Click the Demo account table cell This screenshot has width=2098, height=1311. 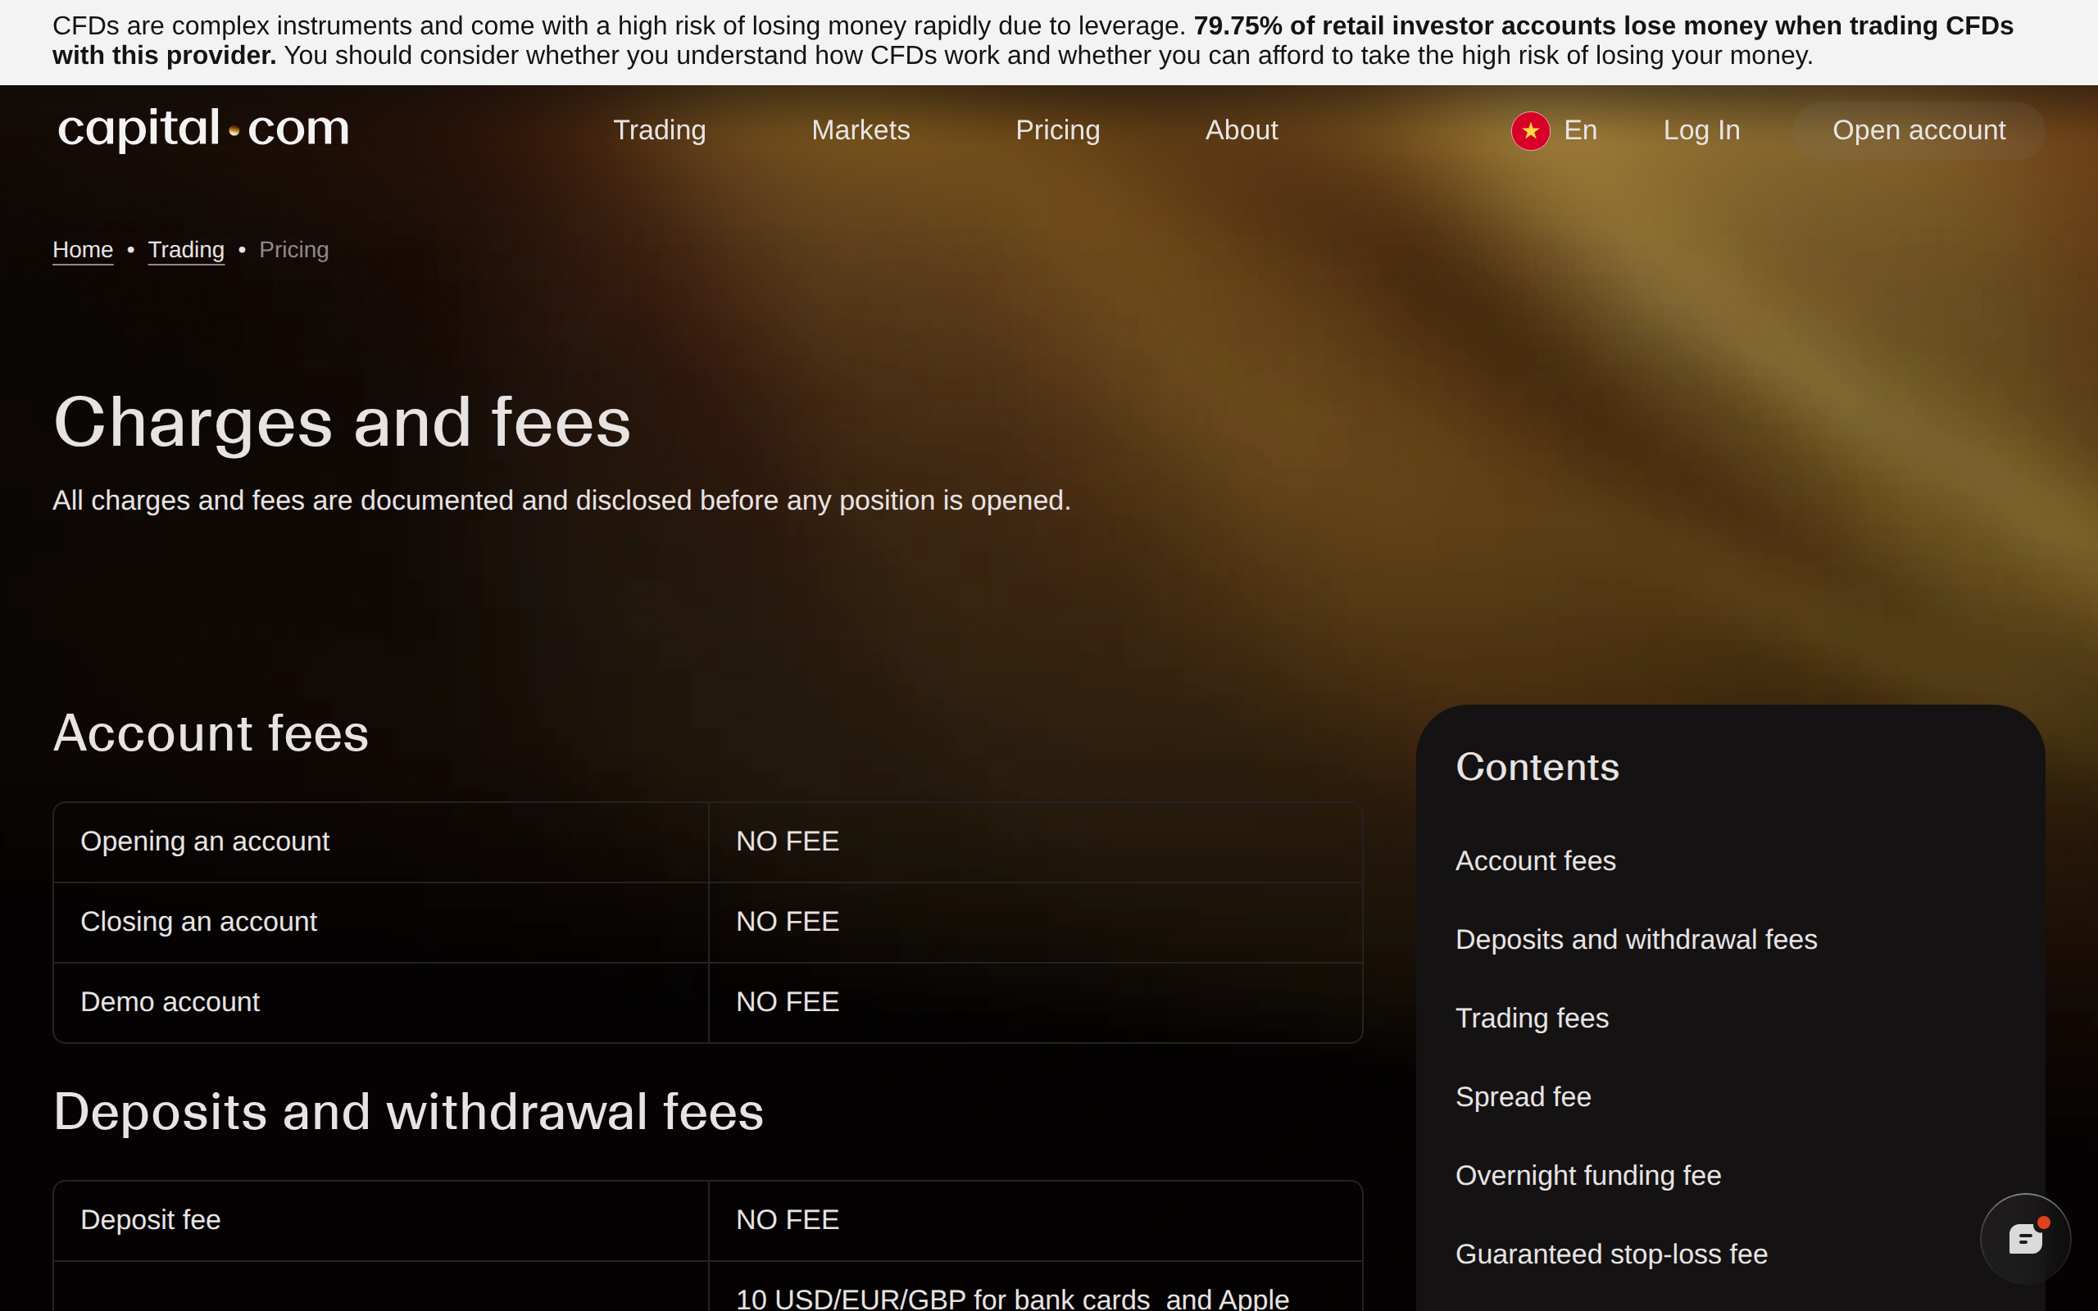(380, 1002)
